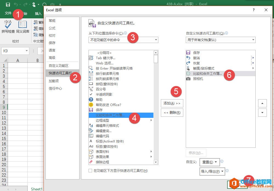Open the Trust Center category
The width and height of the screenshot is (274, 191).
(55, 89)
